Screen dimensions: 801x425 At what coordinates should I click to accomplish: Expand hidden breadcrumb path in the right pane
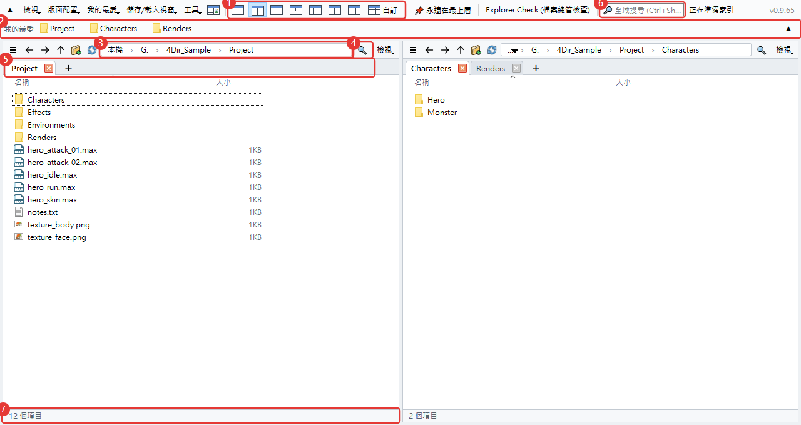pyautogui.click(x=513, y=50)
